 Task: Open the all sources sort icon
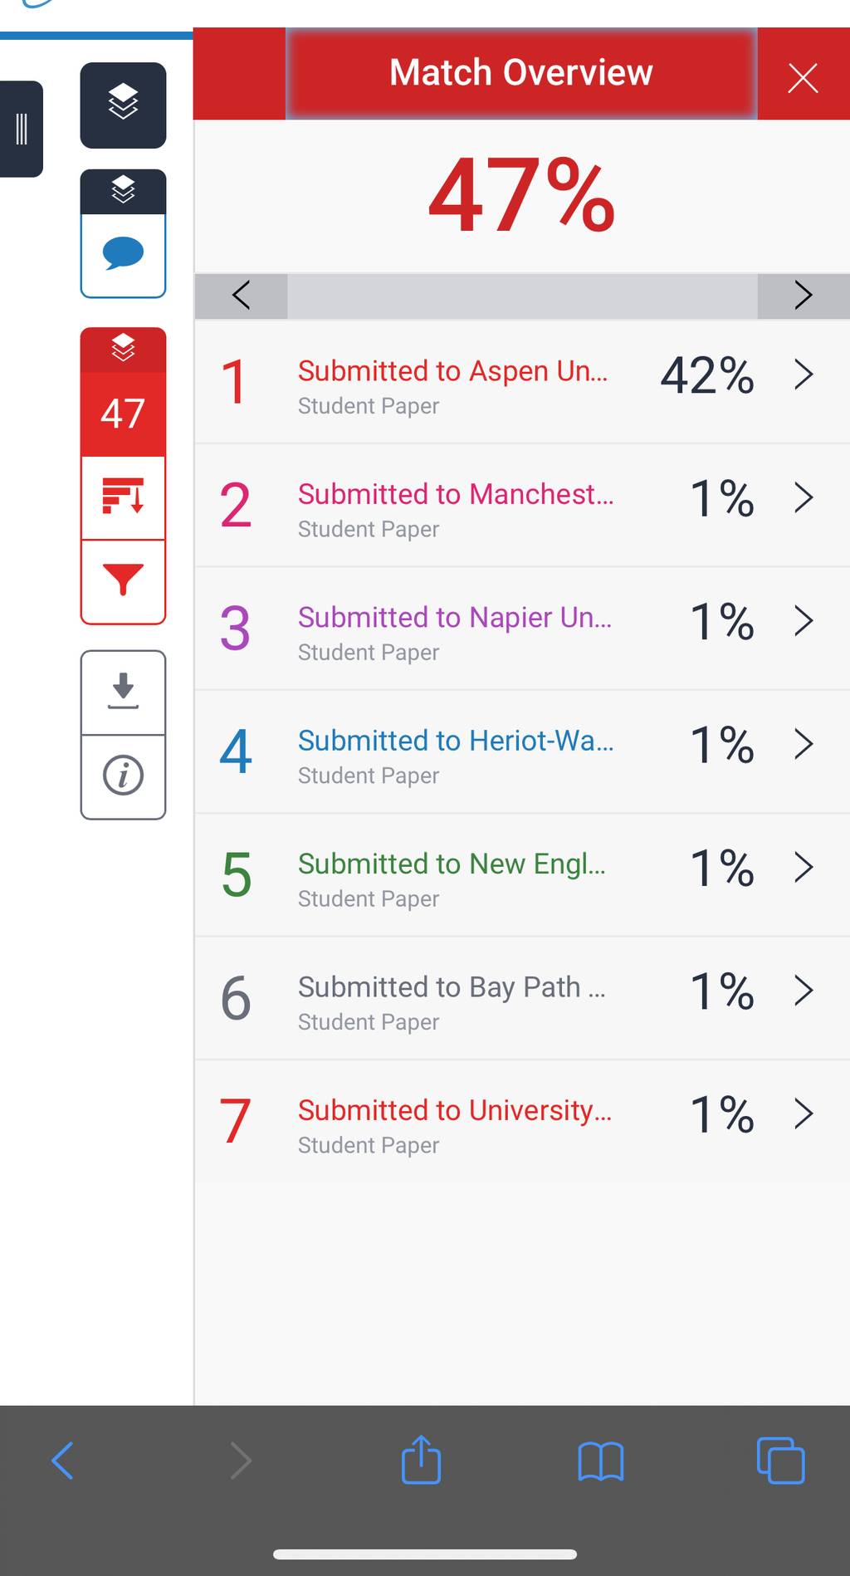point(123,497)
